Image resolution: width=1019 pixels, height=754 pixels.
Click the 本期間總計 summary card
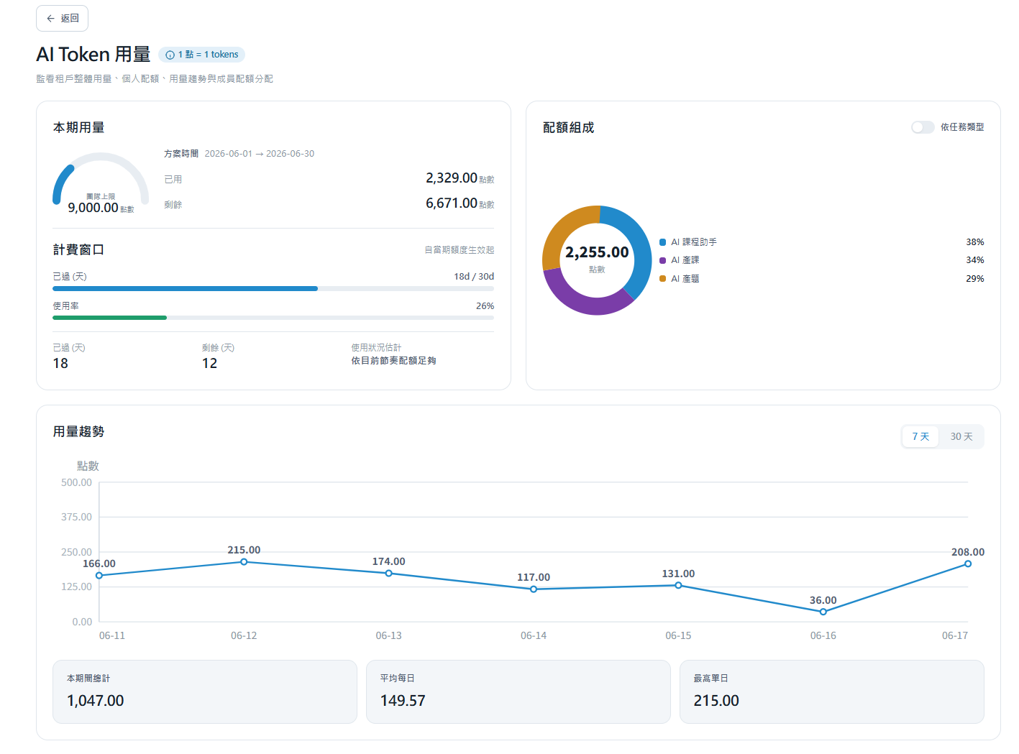pos(205,691)
